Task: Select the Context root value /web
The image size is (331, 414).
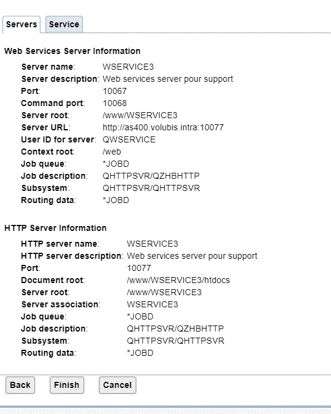Action: (112, 152)
